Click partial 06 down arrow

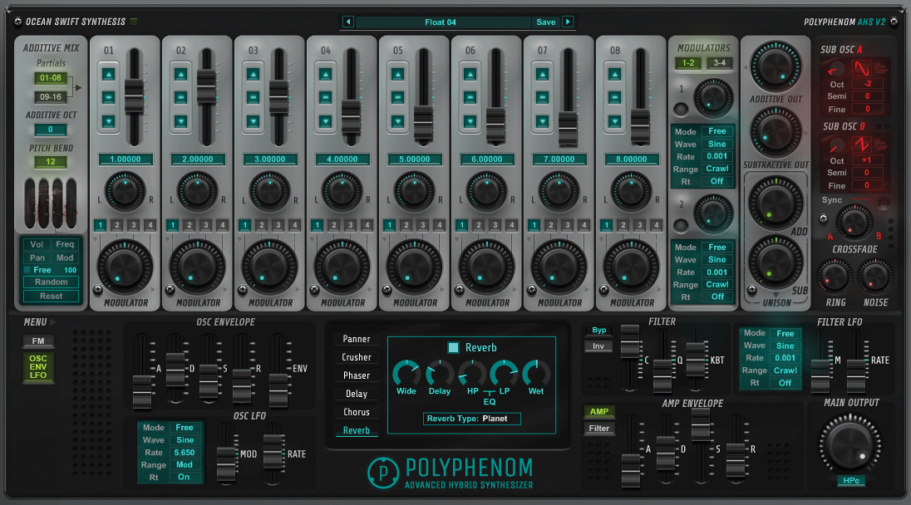(470, 121)
